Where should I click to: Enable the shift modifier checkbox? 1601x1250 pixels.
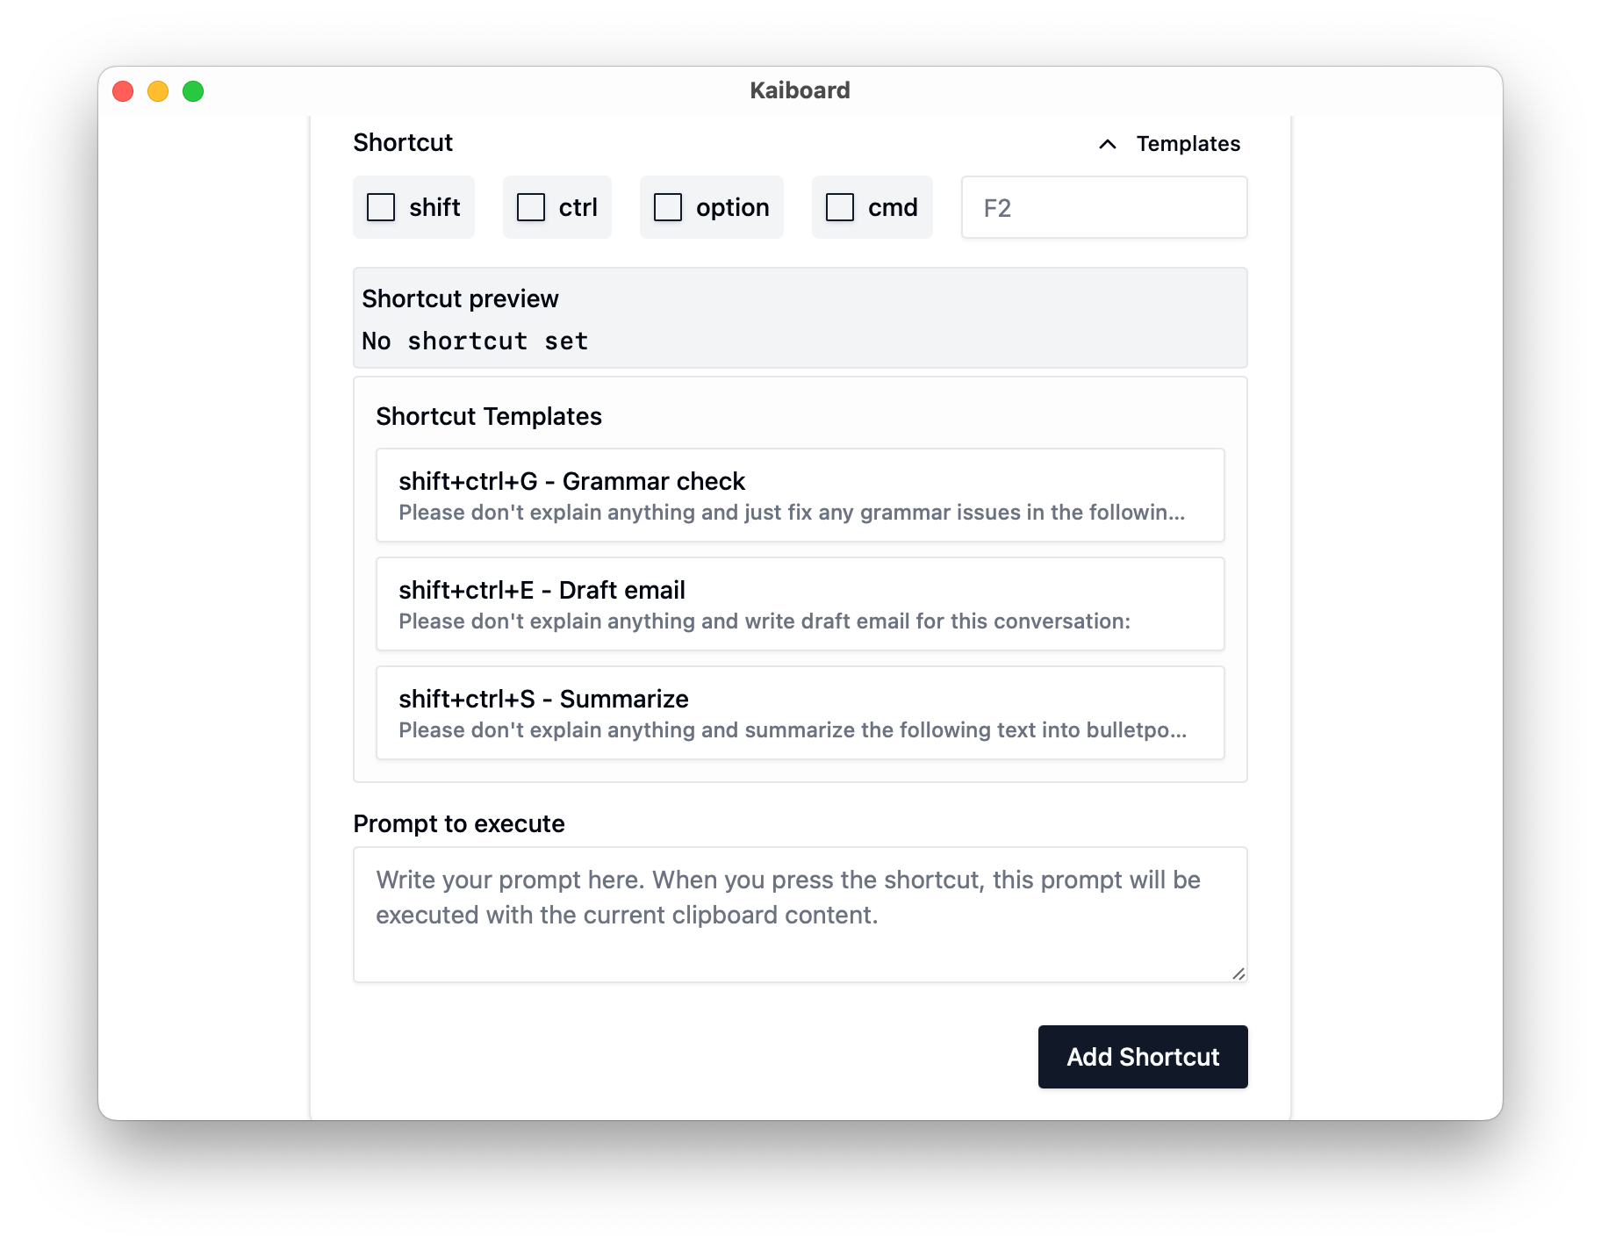[381, 207]
